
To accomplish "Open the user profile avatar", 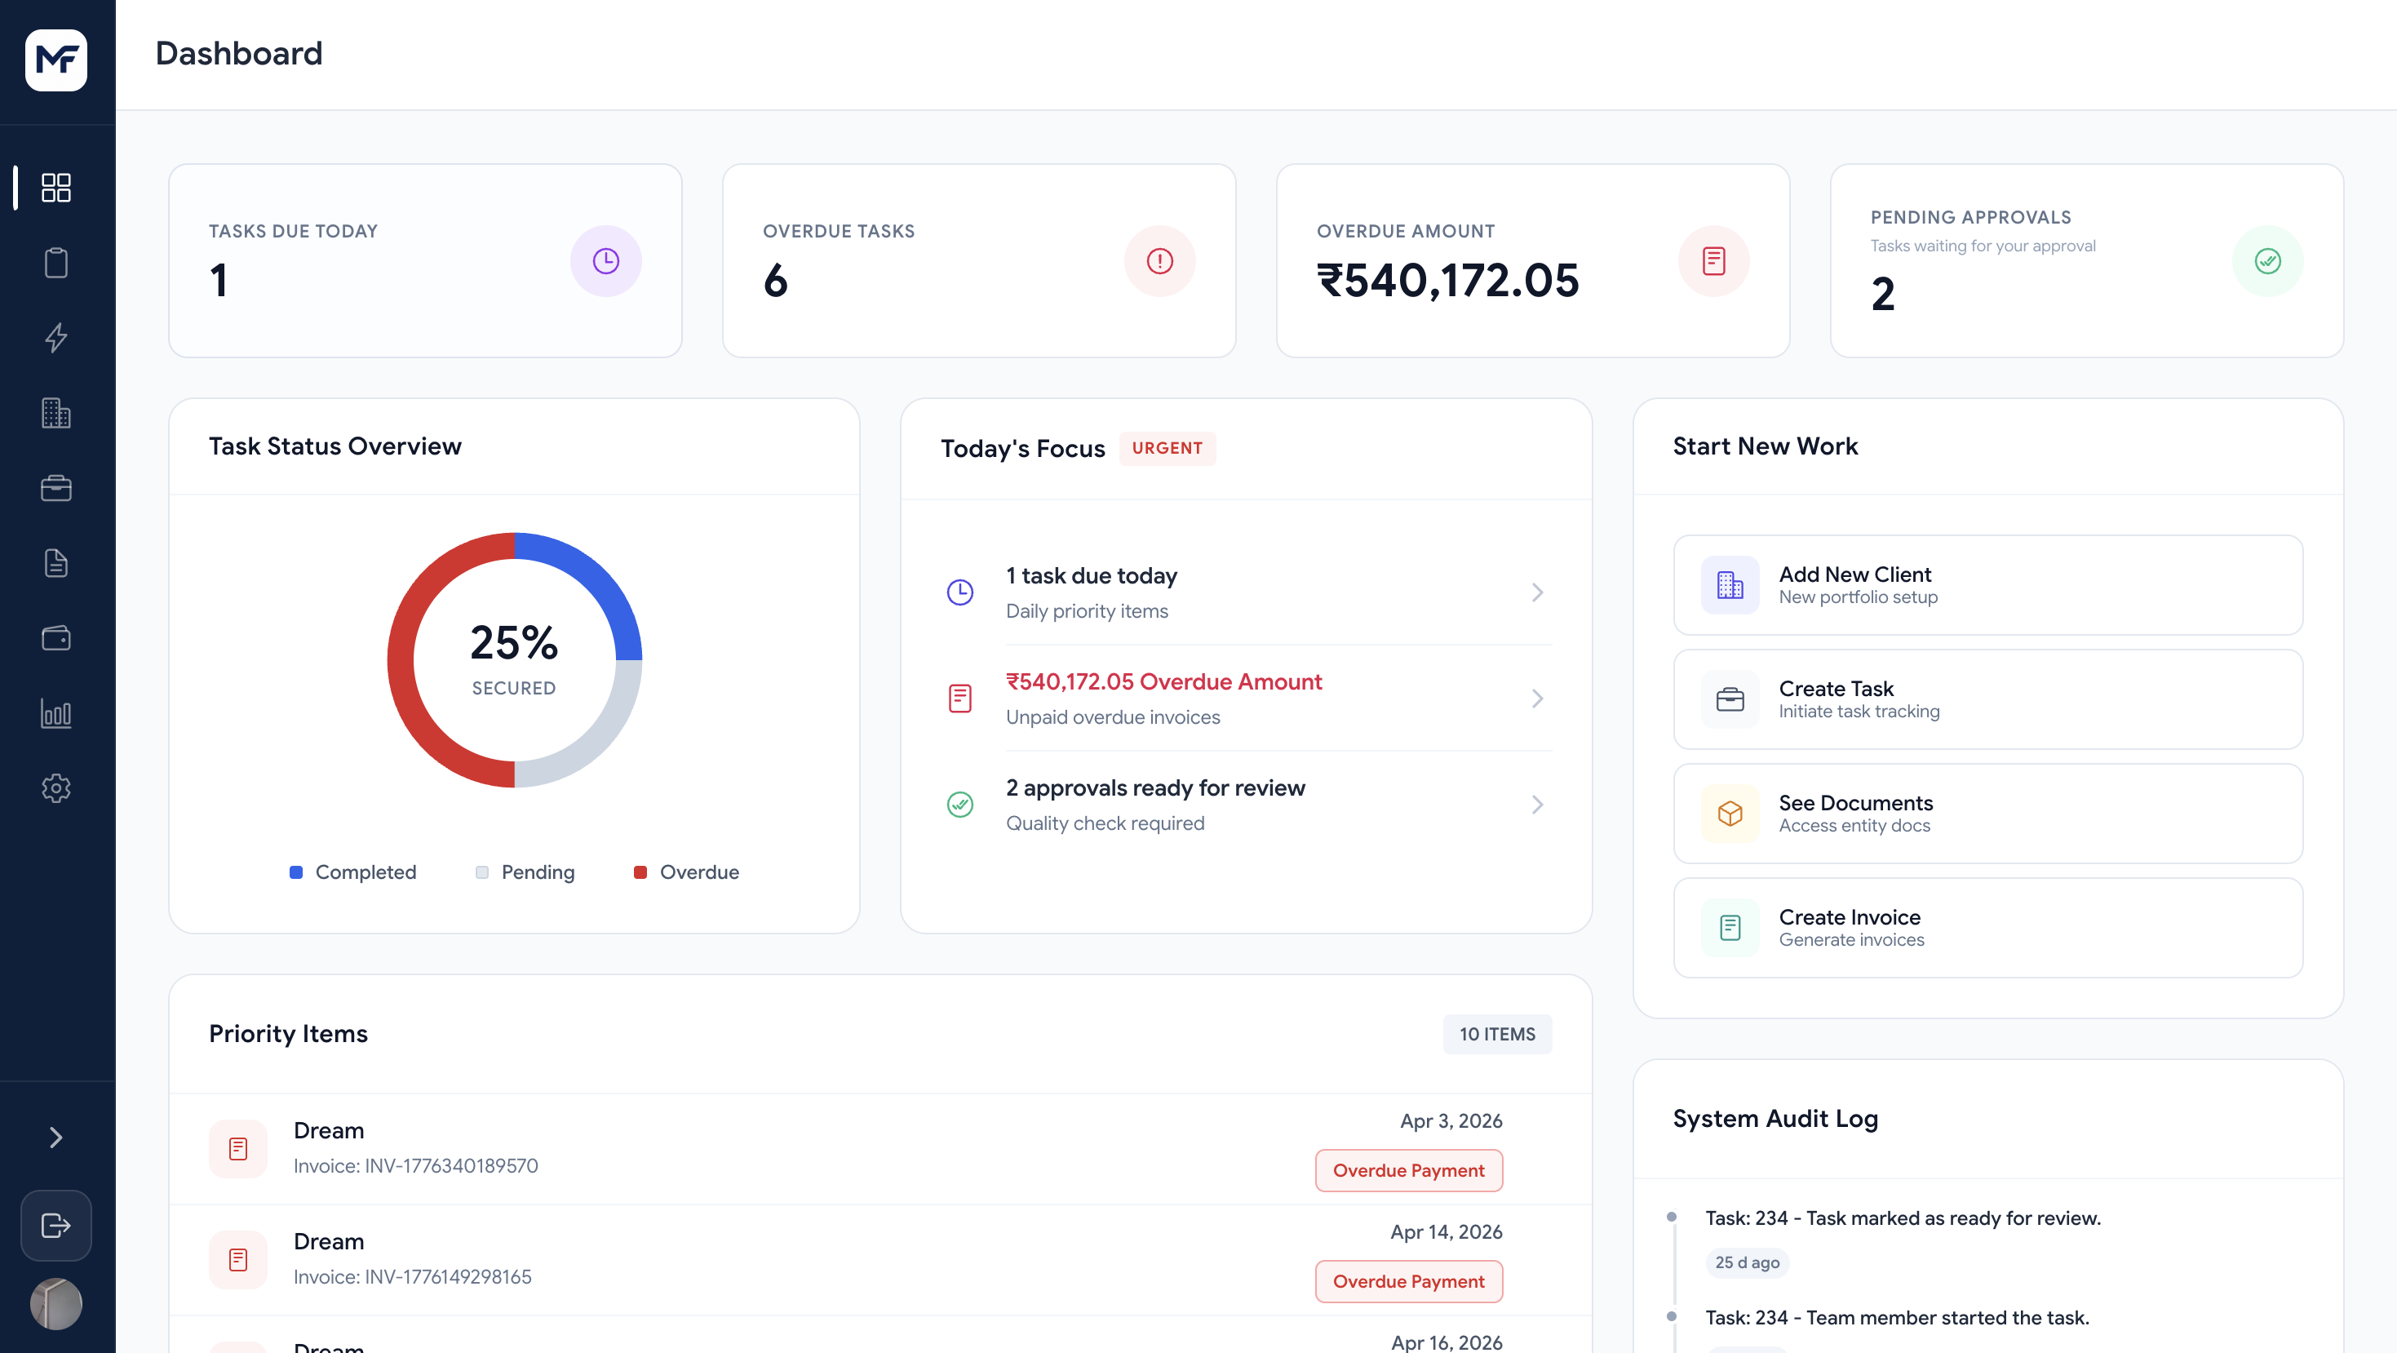I will point(55,1304).
